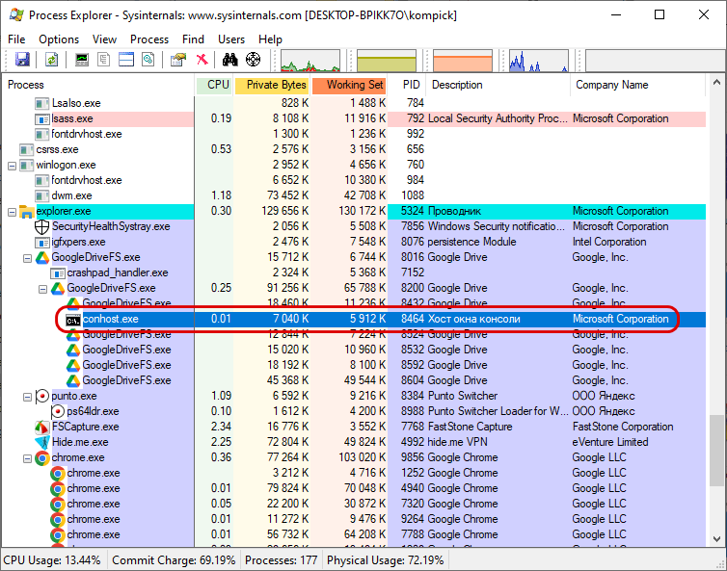Screen dimensions: 727x571
Task: Click the 'Physical Usage: 72.19%' status entry
Action: point(386,560)
